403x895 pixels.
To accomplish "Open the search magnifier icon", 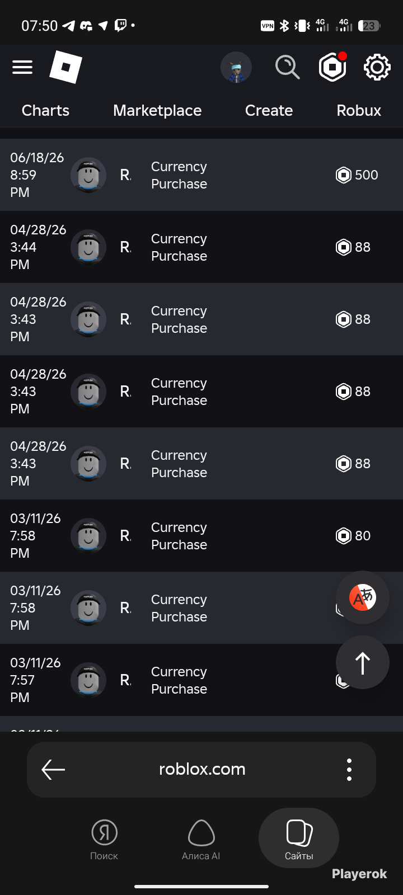I will [x=287, y=68].
